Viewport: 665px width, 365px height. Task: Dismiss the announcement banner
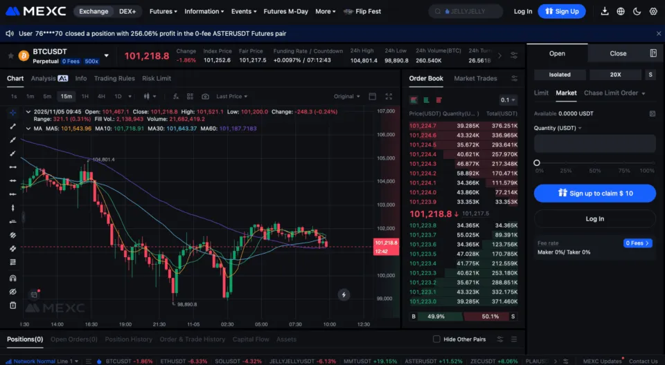[659, 33]
